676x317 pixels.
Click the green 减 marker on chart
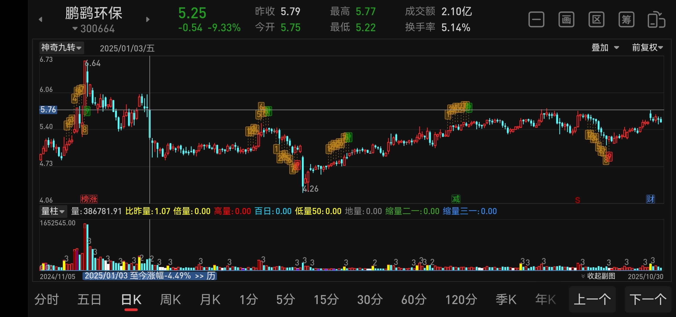pos(456,199)
